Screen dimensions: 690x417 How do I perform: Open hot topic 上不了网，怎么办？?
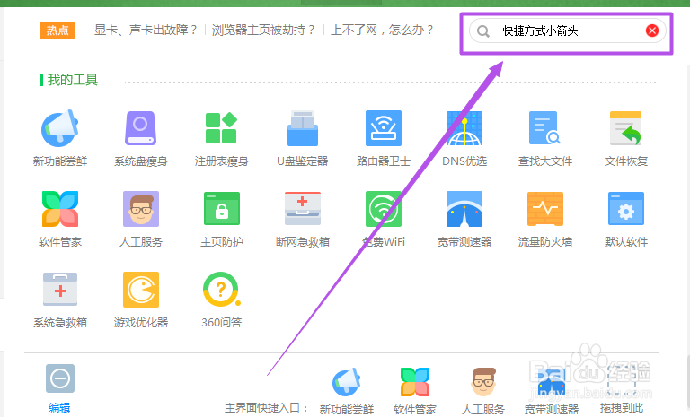pyautogui.click(x=382, y=30)
